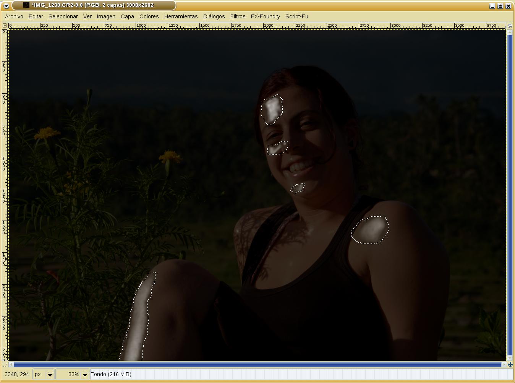Open the Archivo menu
Viewport: 515px width, 383px height.
point(14,16)
